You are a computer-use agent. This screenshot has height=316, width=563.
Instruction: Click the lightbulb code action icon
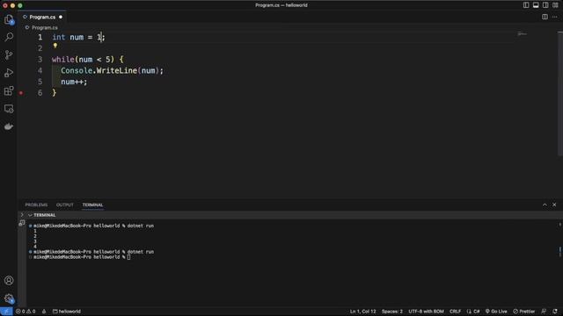[x=55, y=46]
